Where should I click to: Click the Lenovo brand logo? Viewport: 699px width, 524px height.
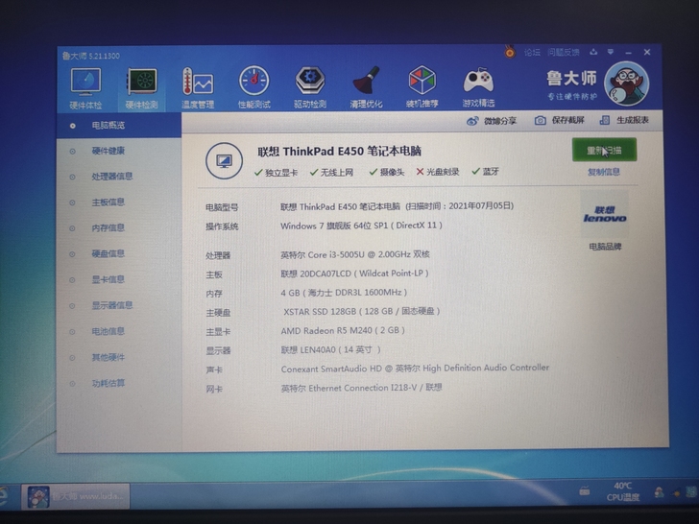tap(605, 214)
